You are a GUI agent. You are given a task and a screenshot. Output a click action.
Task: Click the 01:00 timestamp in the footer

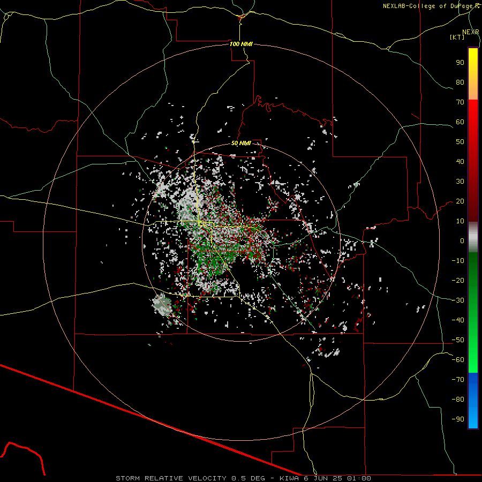pyautogui.click(x=359, y=478)
